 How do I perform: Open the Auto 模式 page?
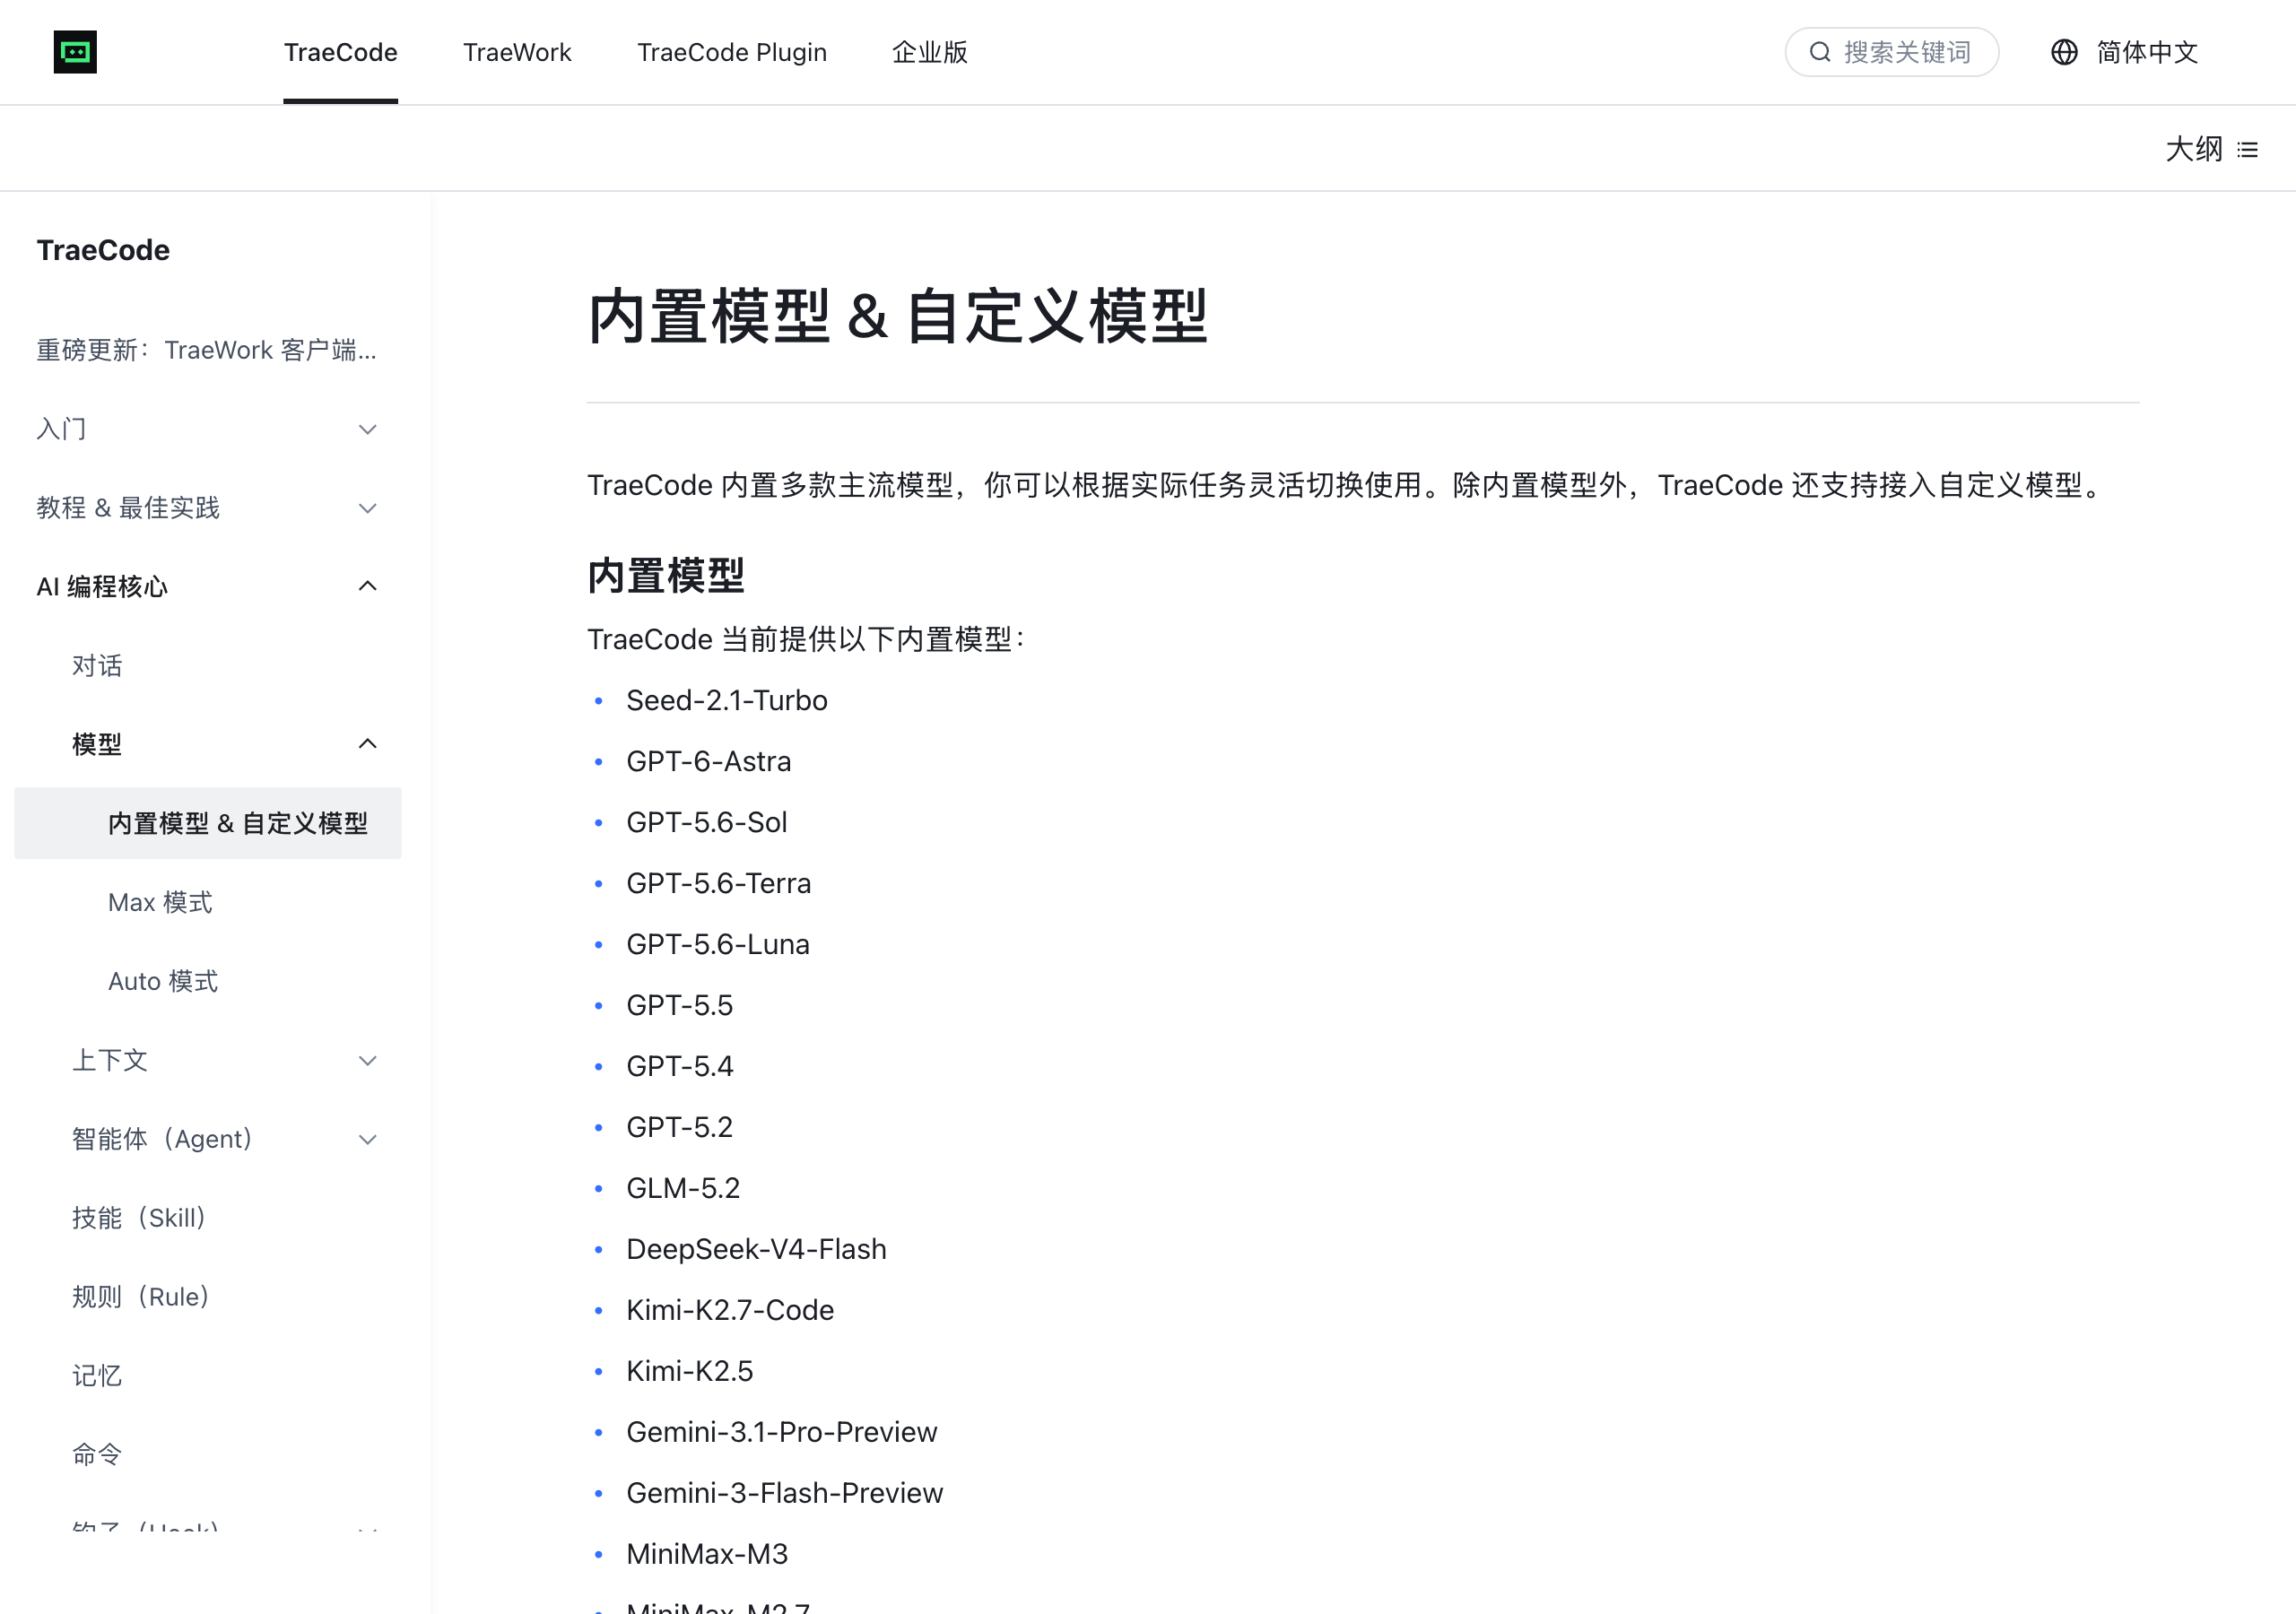tap(163, 981)
